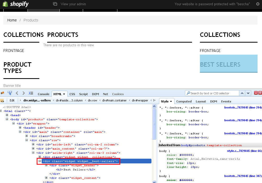The image size is (262, 183).
Task: Switch to the Computed panel tab
Action: click(x=184, y=101)
